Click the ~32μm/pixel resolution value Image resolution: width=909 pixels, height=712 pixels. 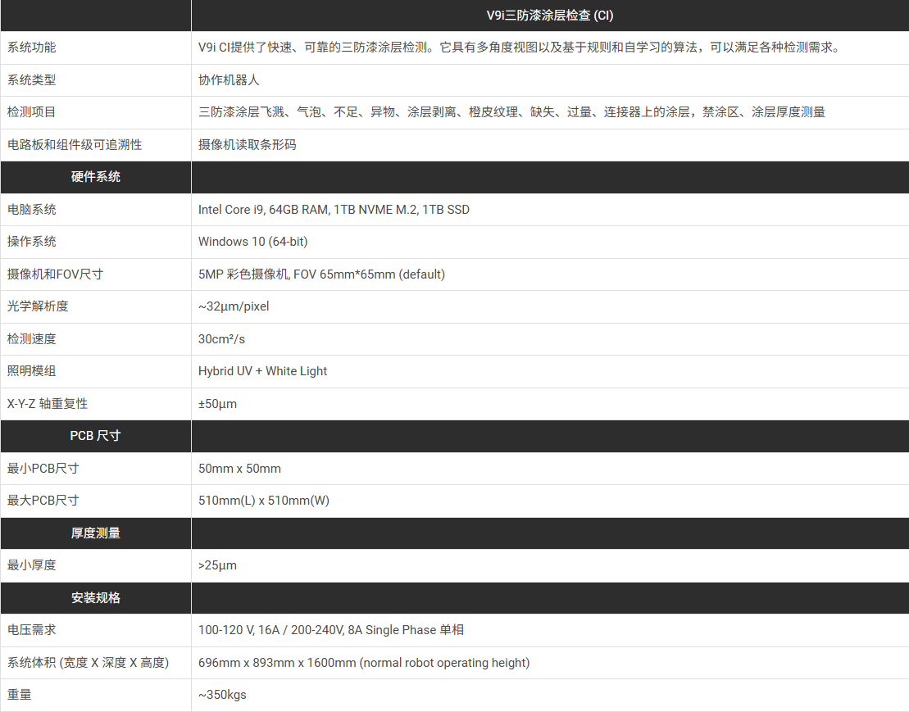(x=234, y=306)
